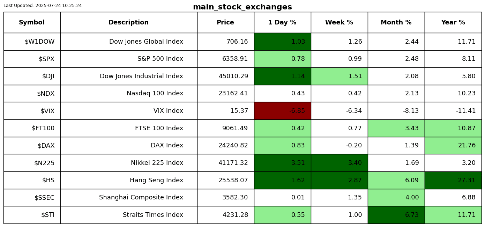The height and width of the screenshot is (227, 485).
Task: Click the Description column header
Action: pyautogui.click(x=128, y=22)
